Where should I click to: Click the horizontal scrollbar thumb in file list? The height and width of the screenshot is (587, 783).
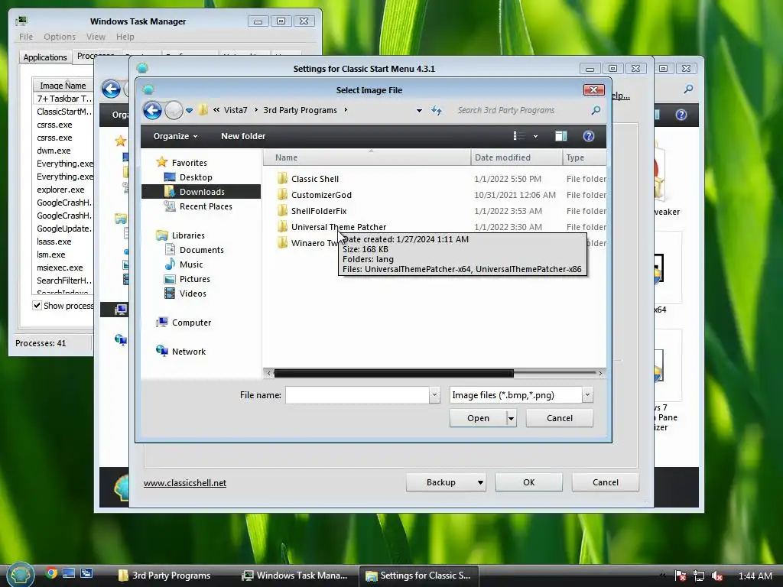tap(394, 373)
